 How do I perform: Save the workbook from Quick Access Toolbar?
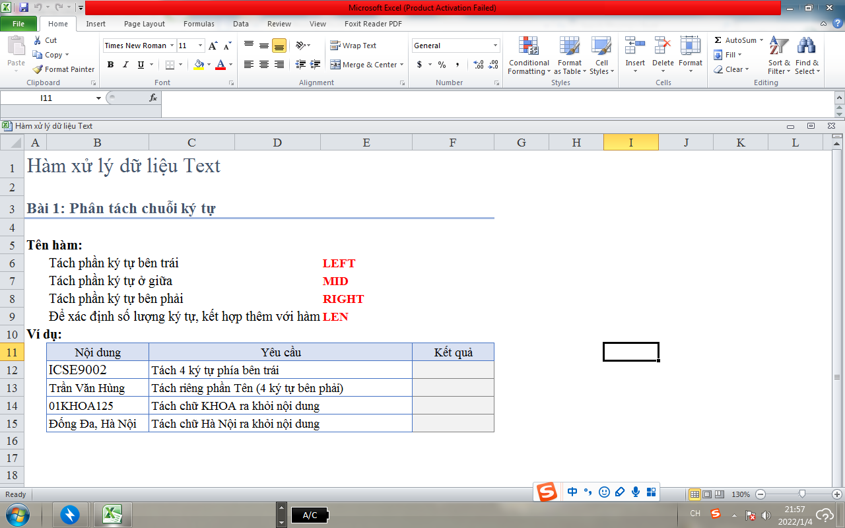pos(24,8)
